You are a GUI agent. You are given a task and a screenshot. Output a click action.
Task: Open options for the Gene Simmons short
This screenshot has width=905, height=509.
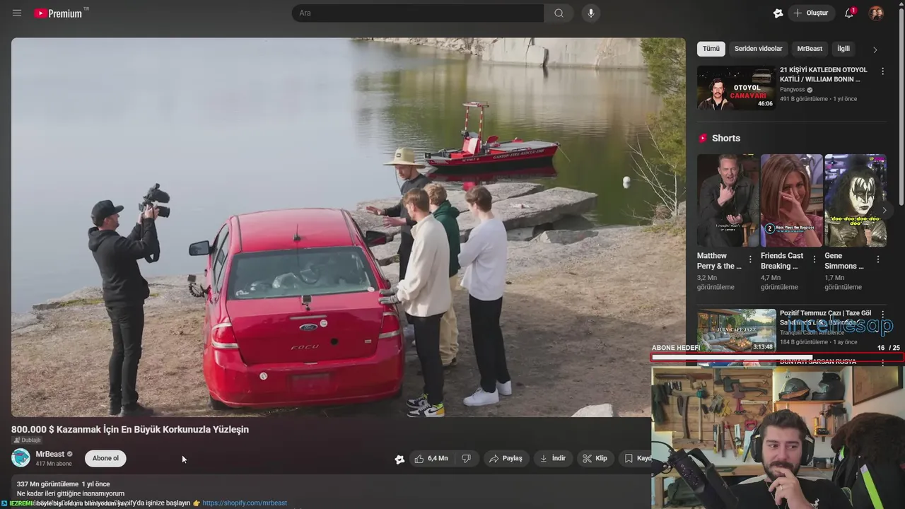tap(878, 259)
